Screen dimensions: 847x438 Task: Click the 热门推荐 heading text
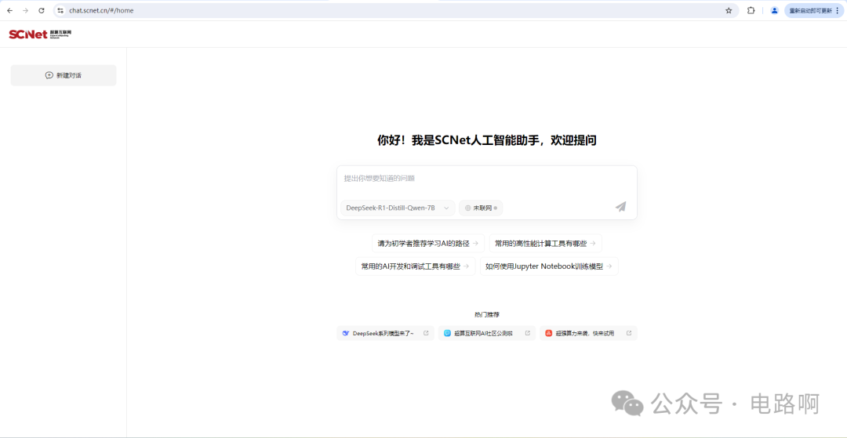[487, 314]
